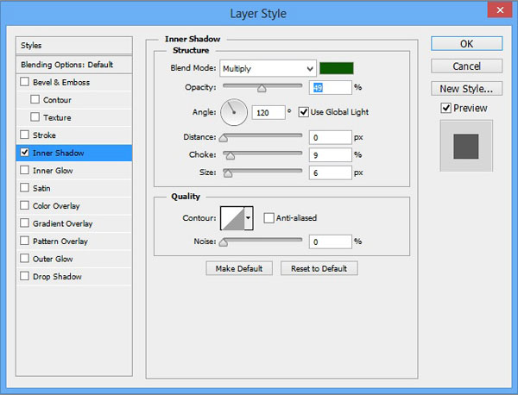Click Reset to Default button
Viewport: 518px width, 395px height.
[319, 268]
